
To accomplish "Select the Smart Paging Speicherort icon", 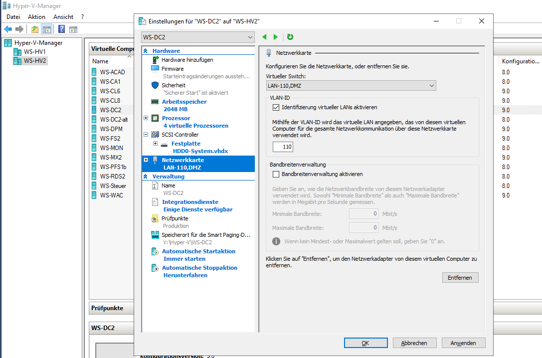I will click(155, 235).
